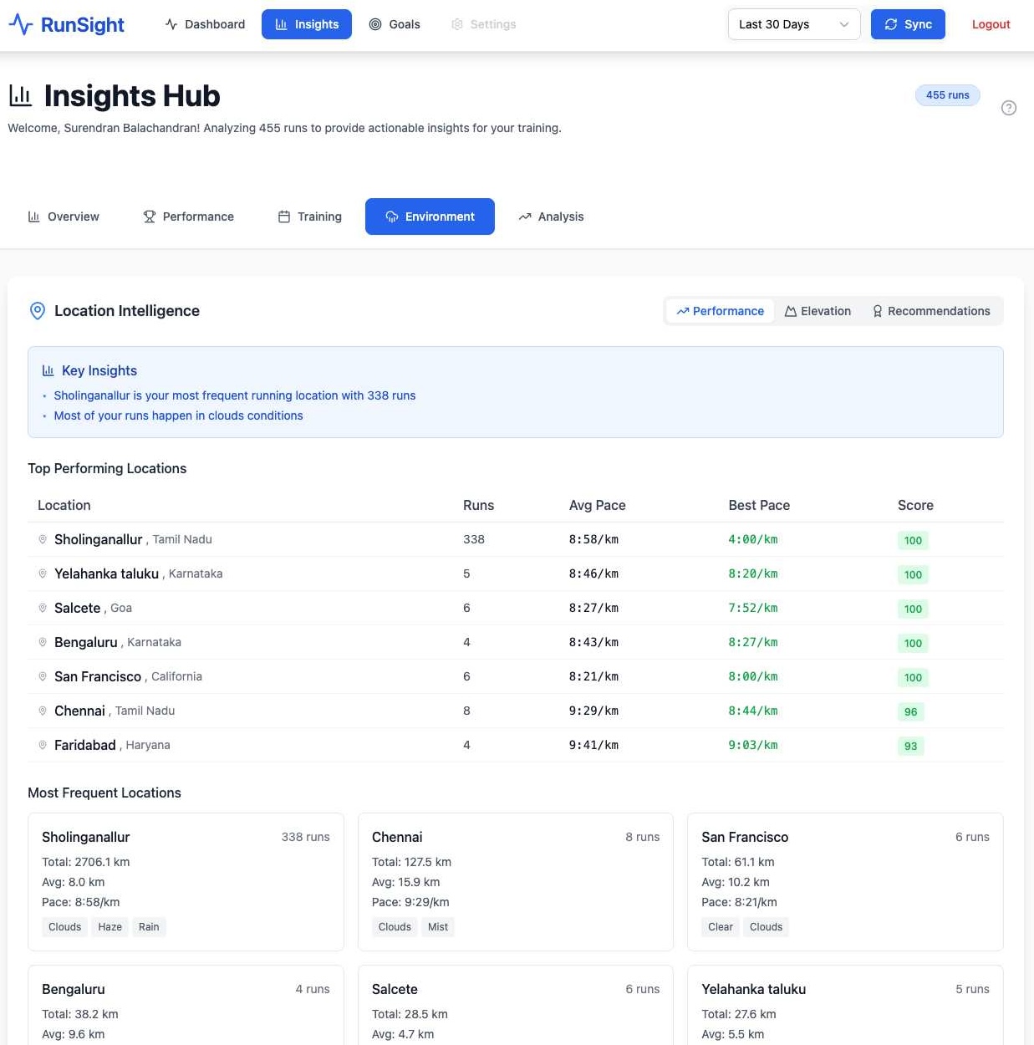Screen dimensions: 1034x1045
Task: Switch to the Analysis tab
Action: 551,217
